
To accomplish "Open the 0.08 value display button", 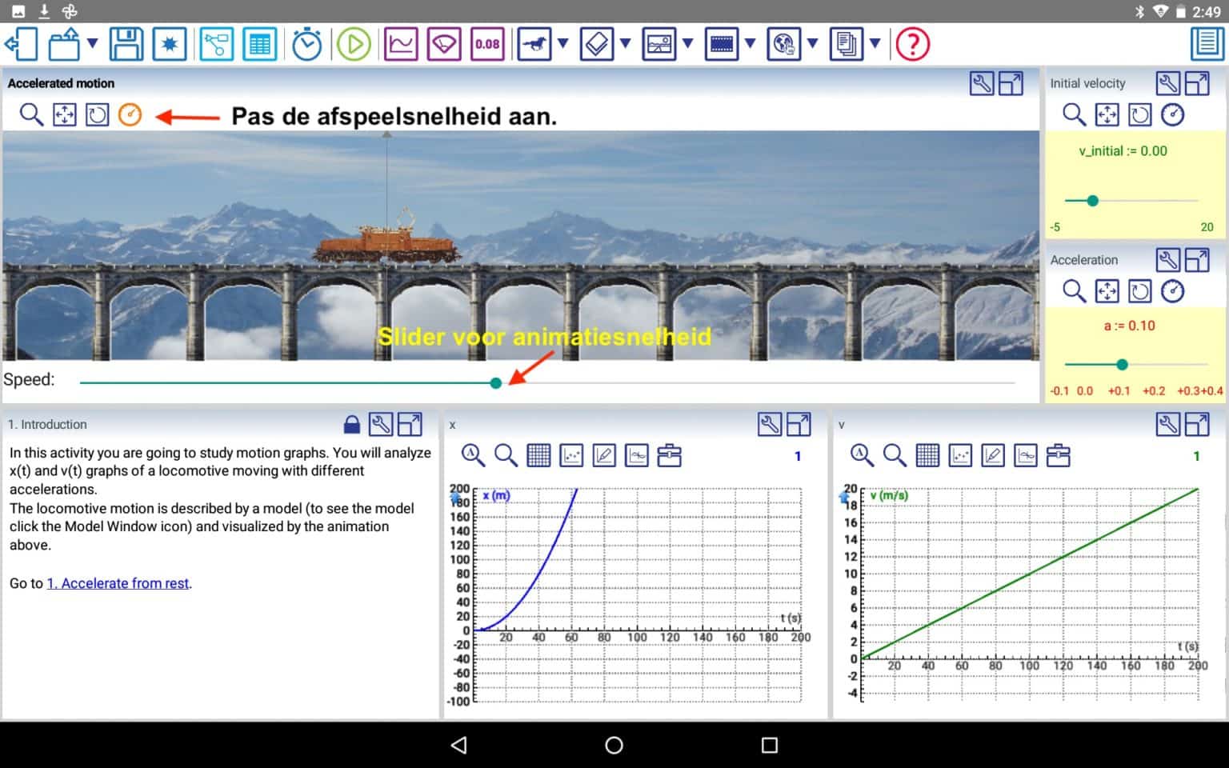I will 487,44.
